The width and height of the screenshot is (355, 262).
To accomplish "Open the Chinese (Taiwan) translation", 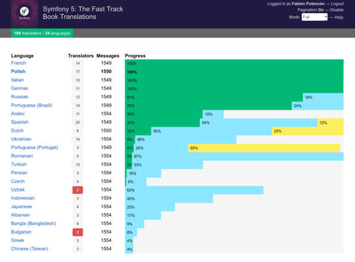I will (x=30, y=248).
